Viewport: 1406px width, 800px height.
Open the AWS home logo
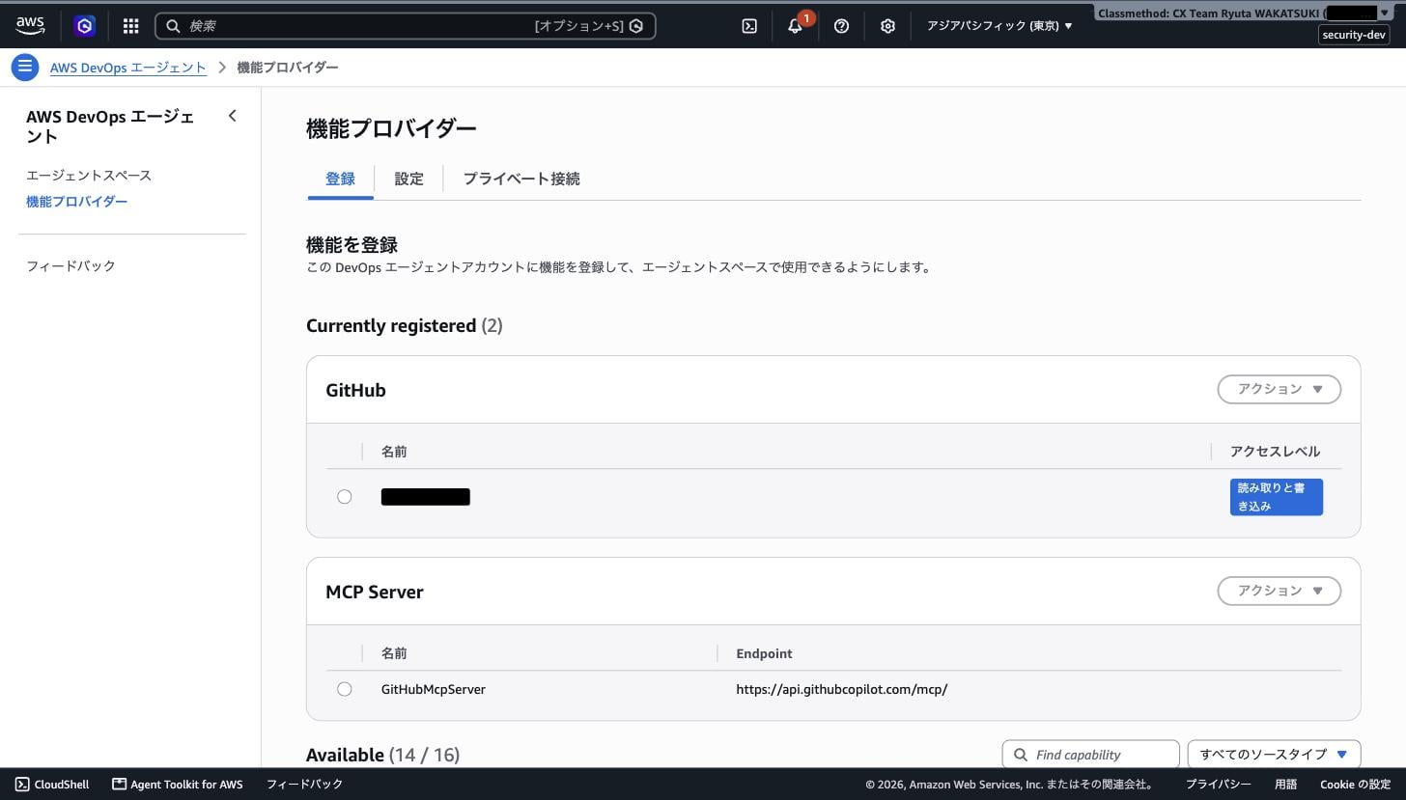[30, 26]
